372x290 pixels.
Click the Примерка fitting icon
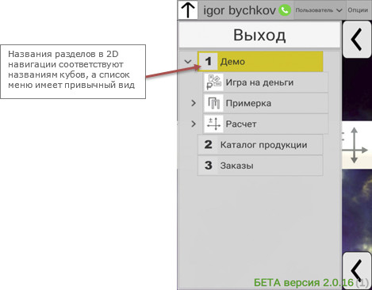[x=213, y=103]
